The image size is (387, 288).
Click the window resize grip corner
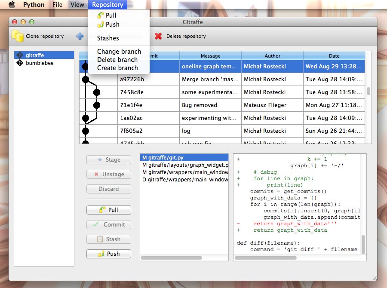(375, 278)
